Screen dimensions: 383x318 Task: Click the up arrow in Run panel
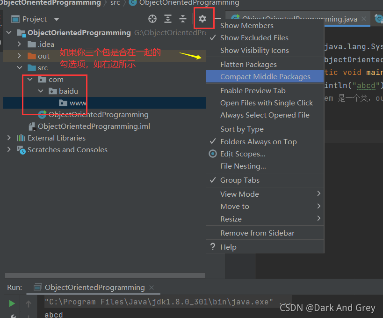click(x=29, y=304)
